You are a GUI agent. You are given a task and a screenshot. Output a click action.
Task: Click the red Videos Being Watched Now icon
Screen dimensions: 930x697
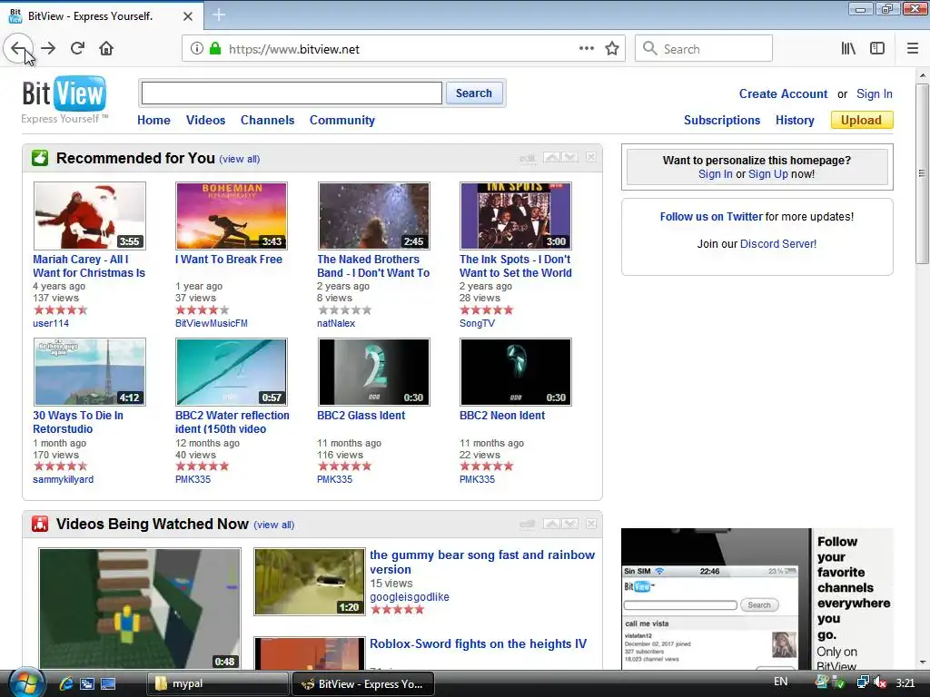point(40,524)
